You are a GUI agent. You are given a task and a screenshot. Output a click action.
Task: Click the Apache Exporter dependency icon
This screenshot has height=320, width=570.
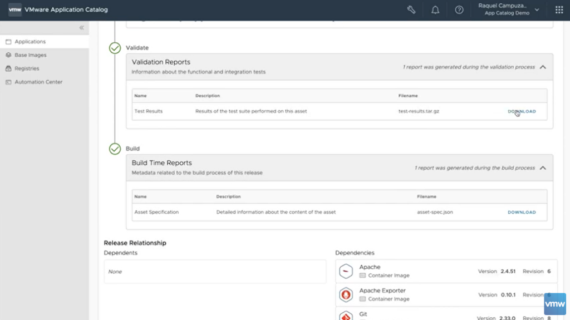(x=346, y=294)
